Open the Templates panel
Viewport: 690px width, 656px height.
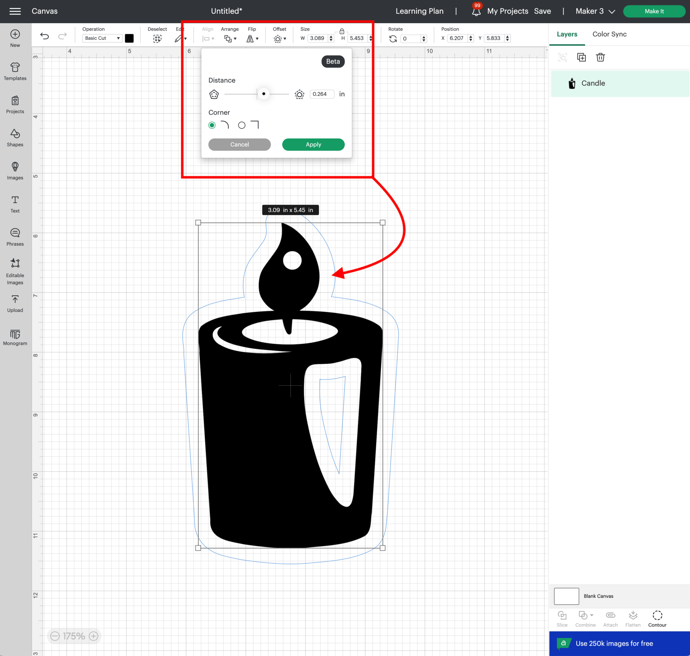click(15, 71)
